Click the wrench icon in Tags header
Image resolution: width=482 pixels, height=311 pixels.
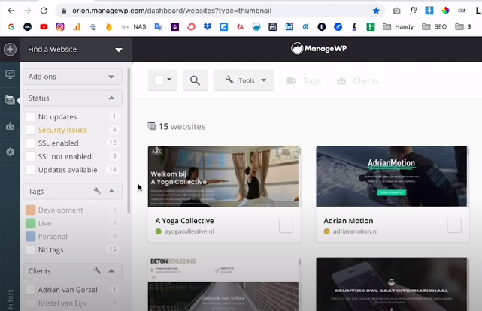(x=97, y=191)
